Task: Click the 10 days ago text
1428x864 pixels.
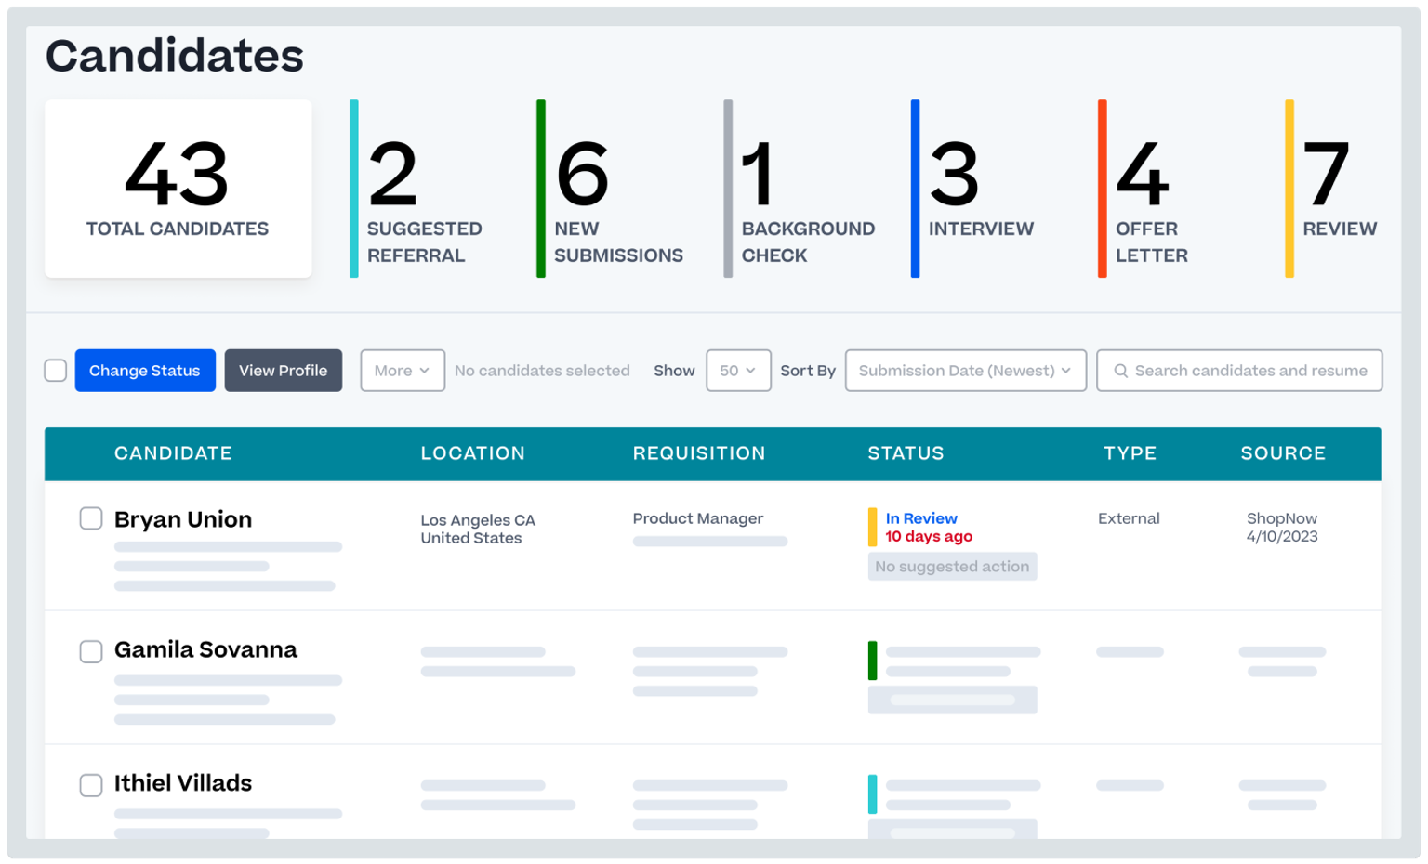Action: [x=929, y=537]
